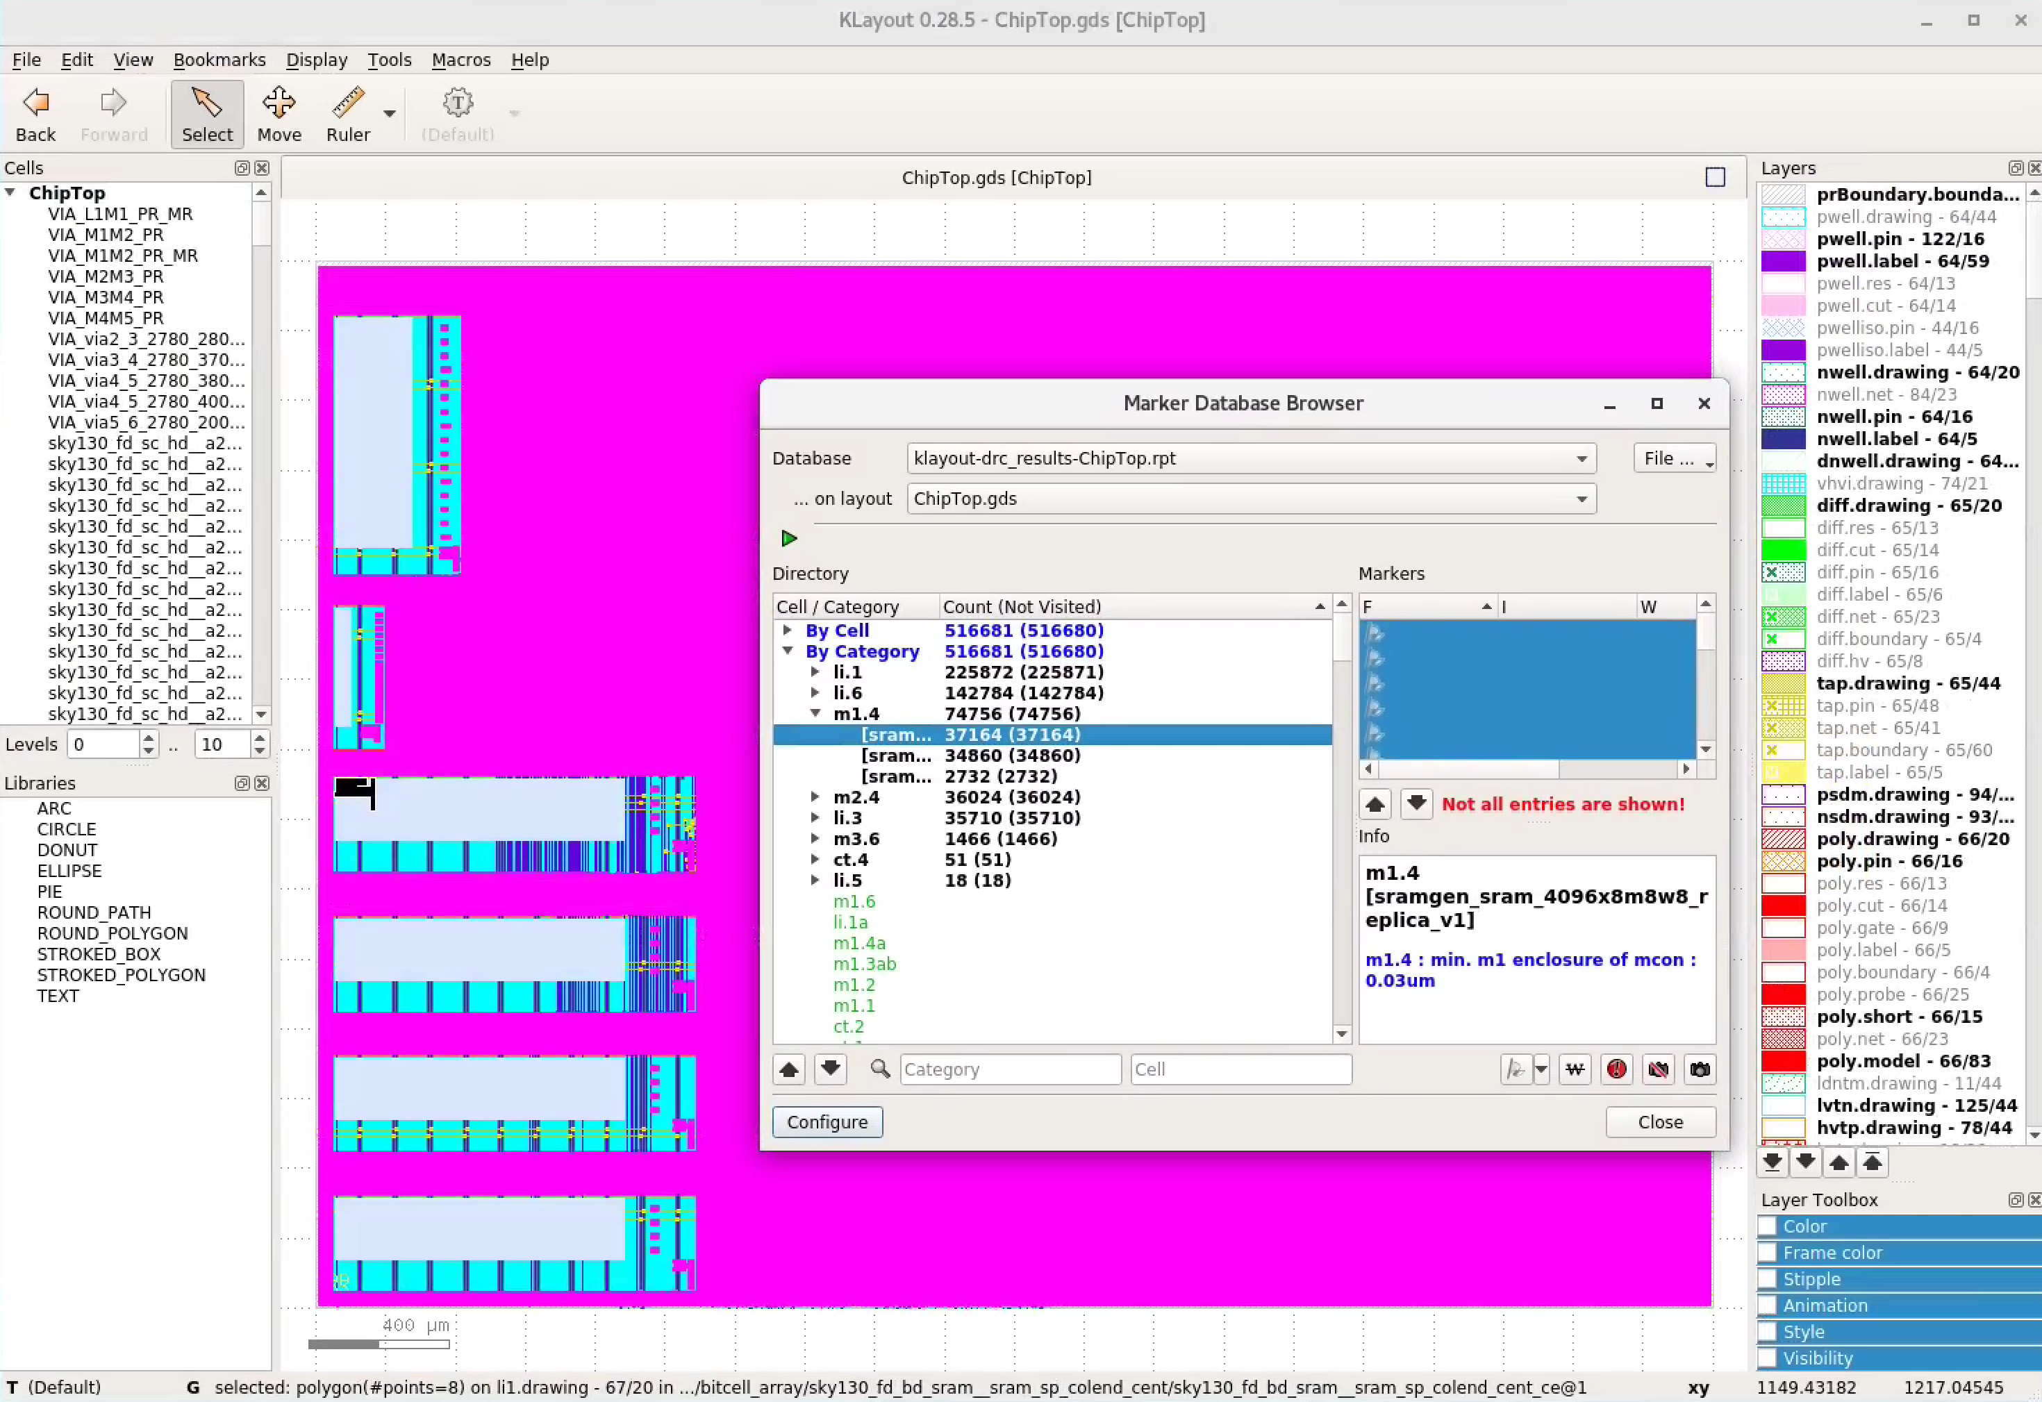Undock the Layers panel
The height and width of the screenshot is (1402, 2042).
pyautogui.click(x=2016, y=168)
